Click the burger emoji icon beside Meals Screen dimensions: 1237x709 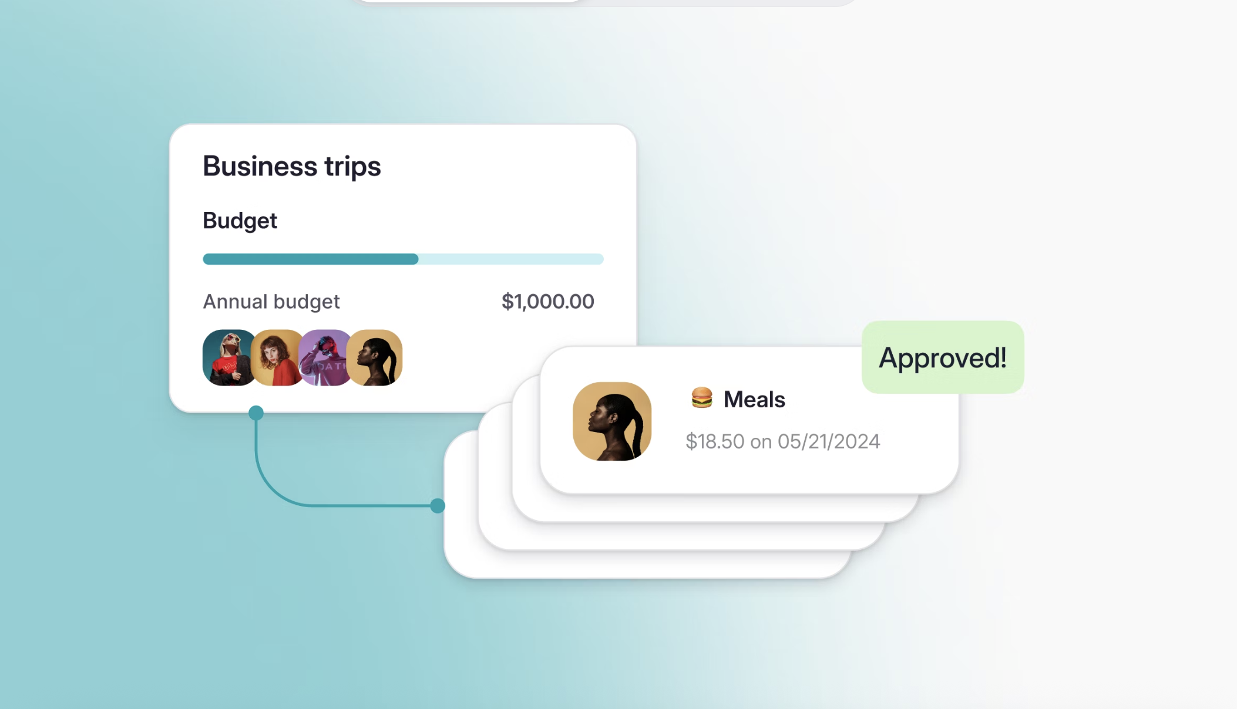pyautogui.click(x=701, y=398)
